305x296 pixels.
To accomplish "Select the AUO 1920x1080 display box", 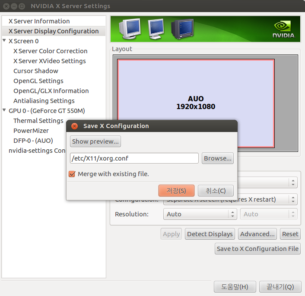I will (x=196, y=103).
